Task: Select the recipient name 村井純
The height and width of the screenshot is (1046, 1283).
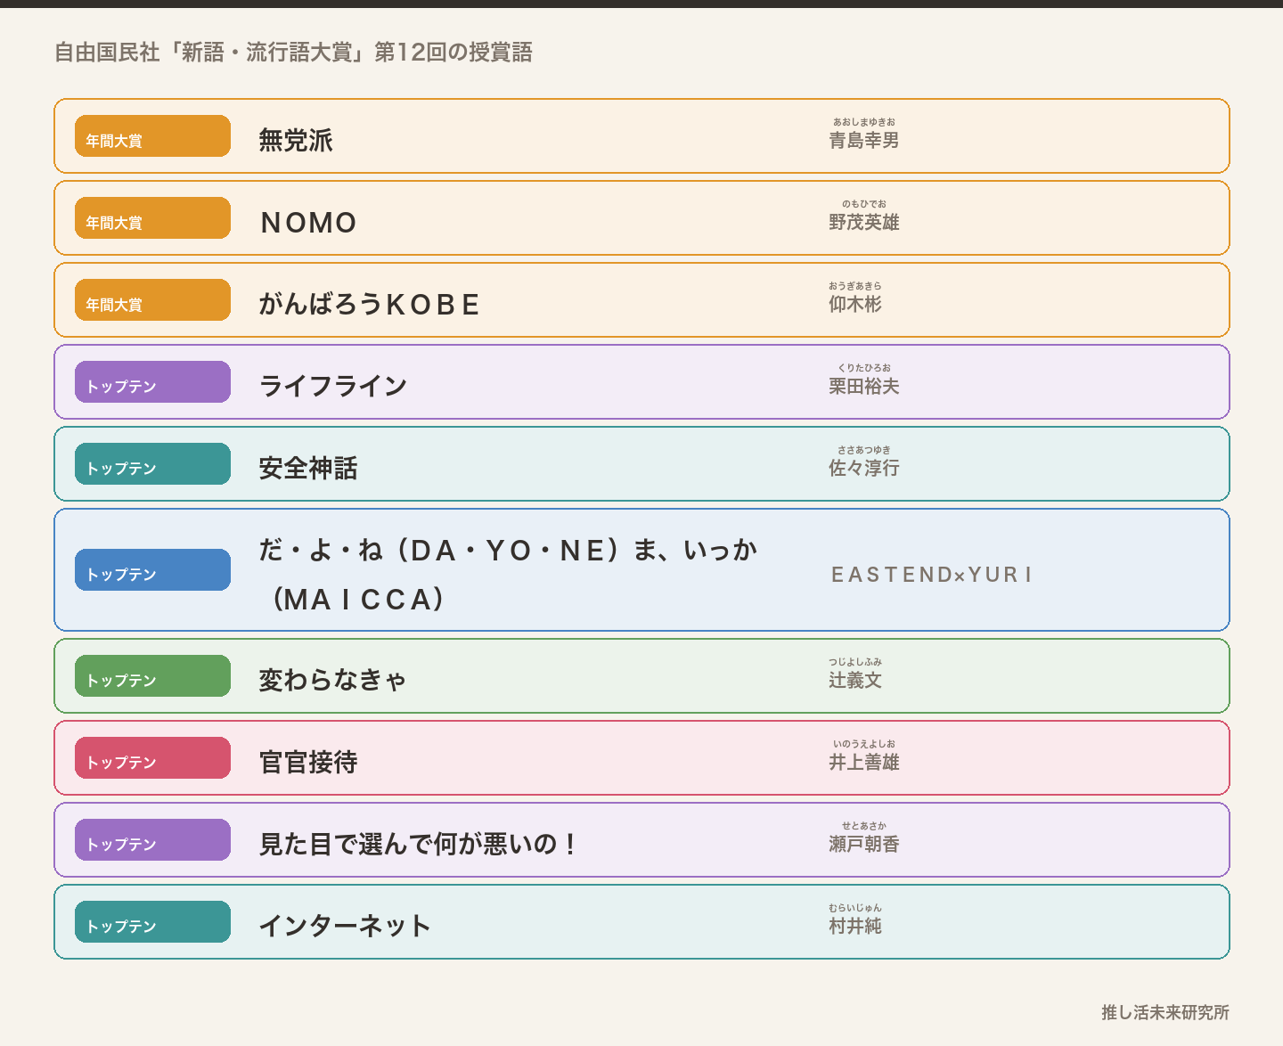Action: pos(855,926)
